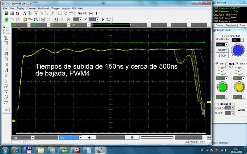Image resolution: width=247 pixels, height=154 pixels.
Task: Select the Ch1 radio button at left
Action: point(4,27)
